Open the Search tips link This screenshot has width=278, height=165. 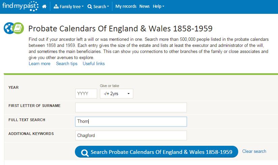coord(66,63)
